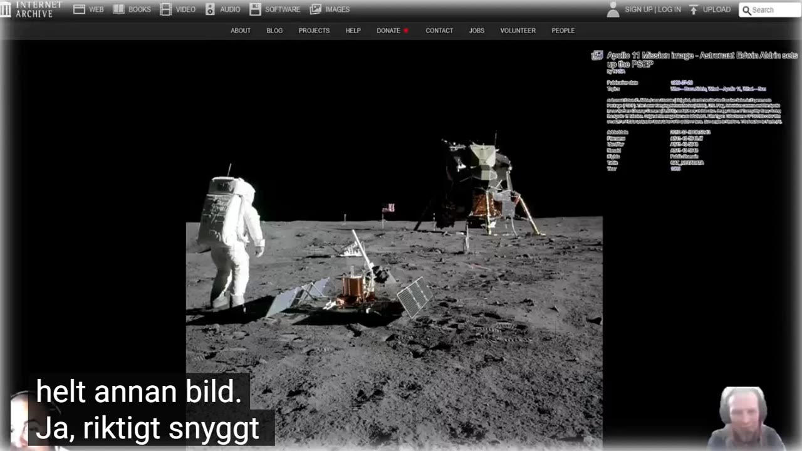Click the webcam overlay of man with headphones

(744, 418)
